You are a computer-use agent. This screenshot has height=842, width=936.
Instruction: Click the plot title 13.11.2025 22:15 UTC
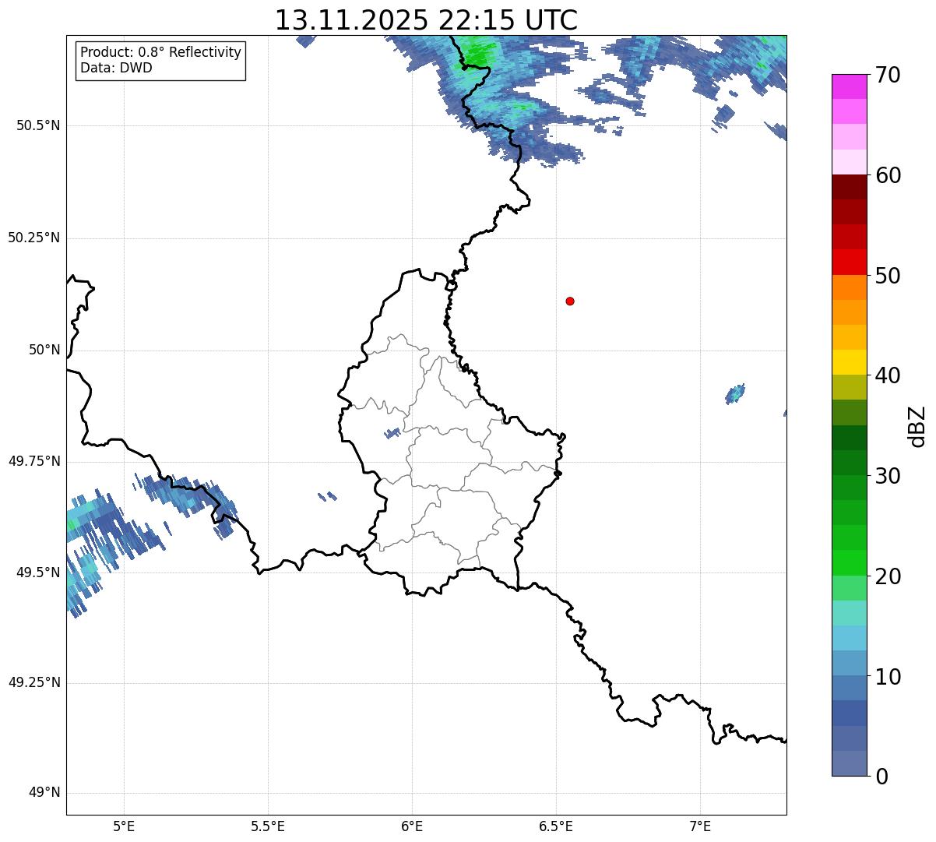pos(426,19)
